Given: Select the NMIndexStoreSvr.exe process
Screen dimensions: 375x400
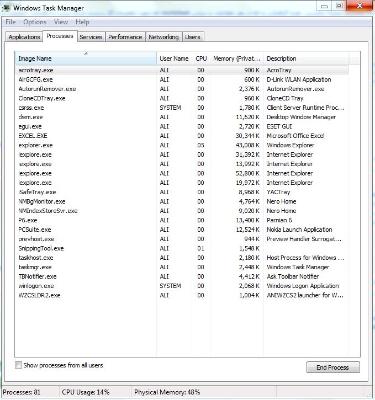Looking at the screenshot, I should tap(182, 211).
